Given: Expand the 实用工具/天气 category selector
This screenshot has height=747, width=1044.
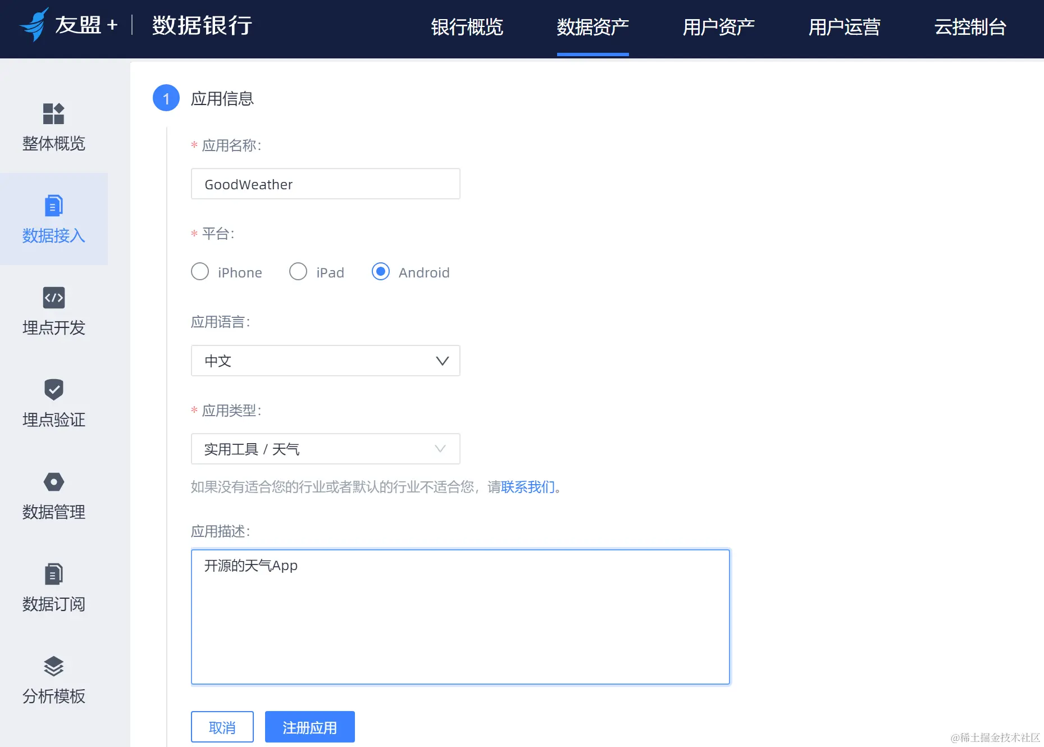Looking at the screenshot, I should point(439,449).
